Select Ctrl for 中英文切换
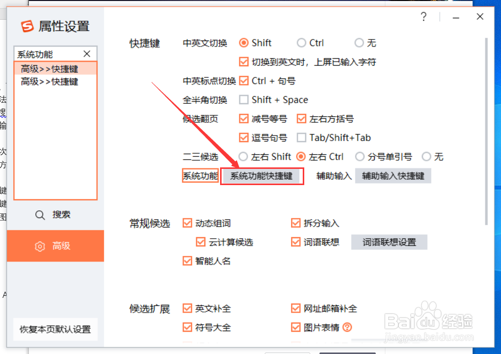 [301, 43]
